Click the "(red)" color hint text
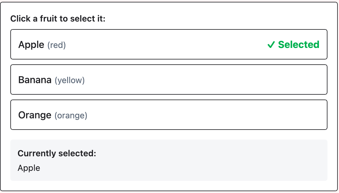 click(56, 45)
